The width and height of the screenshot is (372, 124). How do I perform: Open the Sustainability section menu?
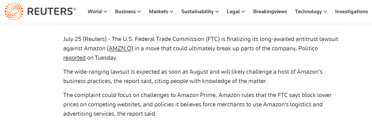[x=197, y=12]
